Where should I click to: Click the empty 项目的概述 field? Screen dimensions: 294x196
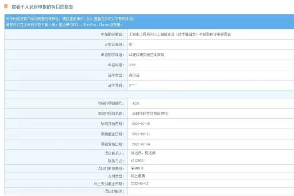point(208,191)
